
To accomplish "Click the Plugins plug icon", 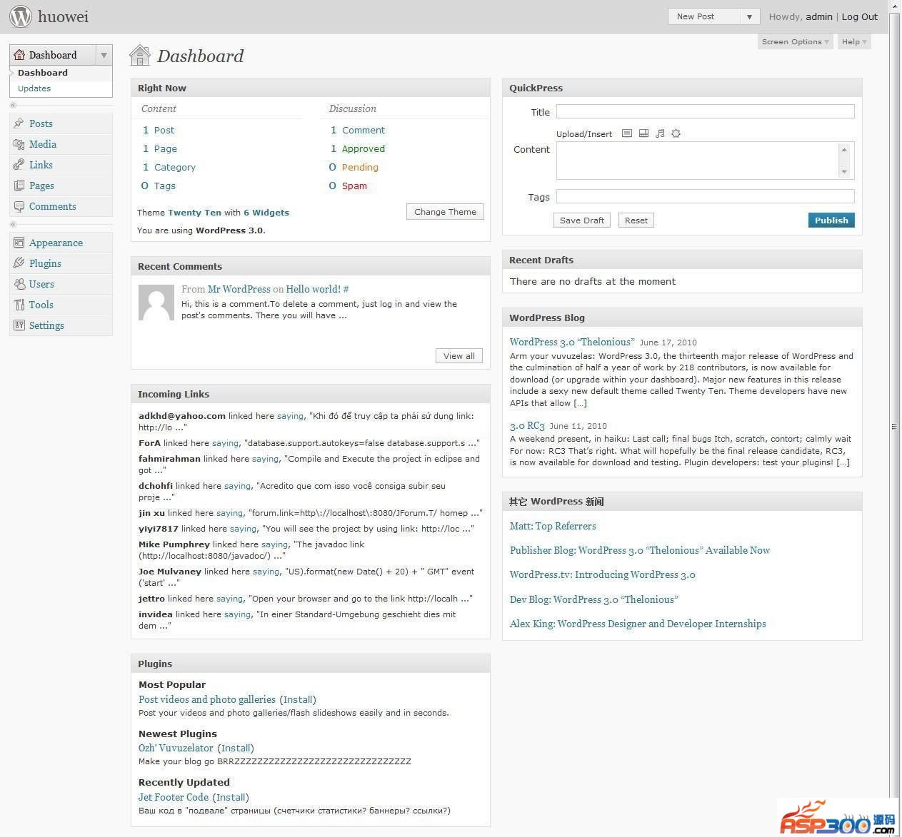I will point(19,263).
